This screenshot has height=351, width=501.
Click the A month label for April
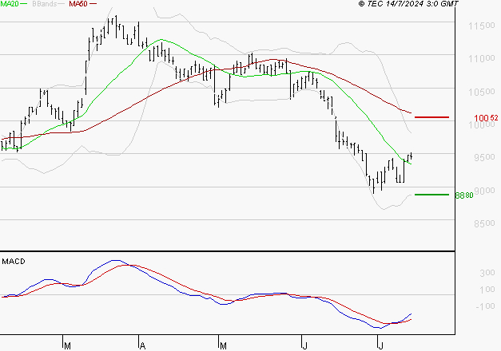[143, 346]
